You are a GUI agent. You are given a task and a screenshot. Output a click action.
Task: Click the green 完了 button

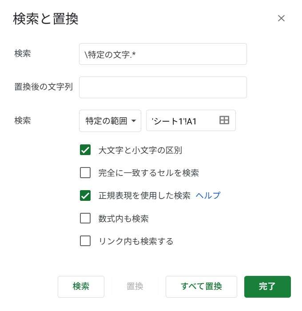tap(267, 287)
